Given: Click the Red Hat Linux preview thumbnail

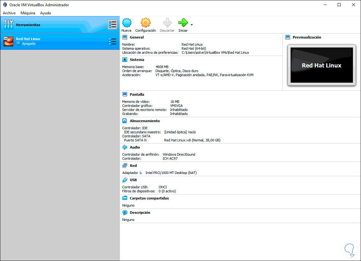Looking at the screenshot, I should click(322, 65).
